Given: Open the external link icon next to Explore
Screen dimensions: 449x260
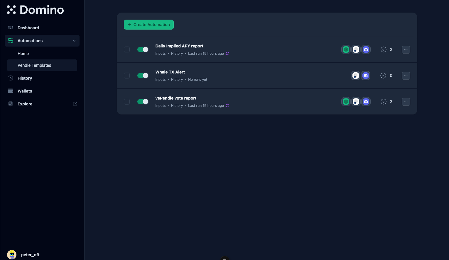Looking at the screenshot, I should click(75, 104).
